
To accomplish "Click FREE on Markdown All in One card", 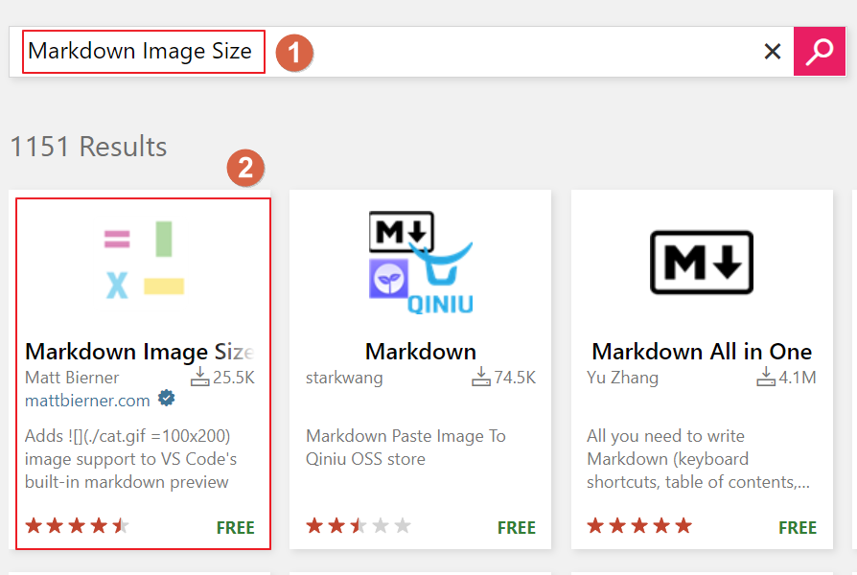I will pyautogui.click(x=798, y=527).
